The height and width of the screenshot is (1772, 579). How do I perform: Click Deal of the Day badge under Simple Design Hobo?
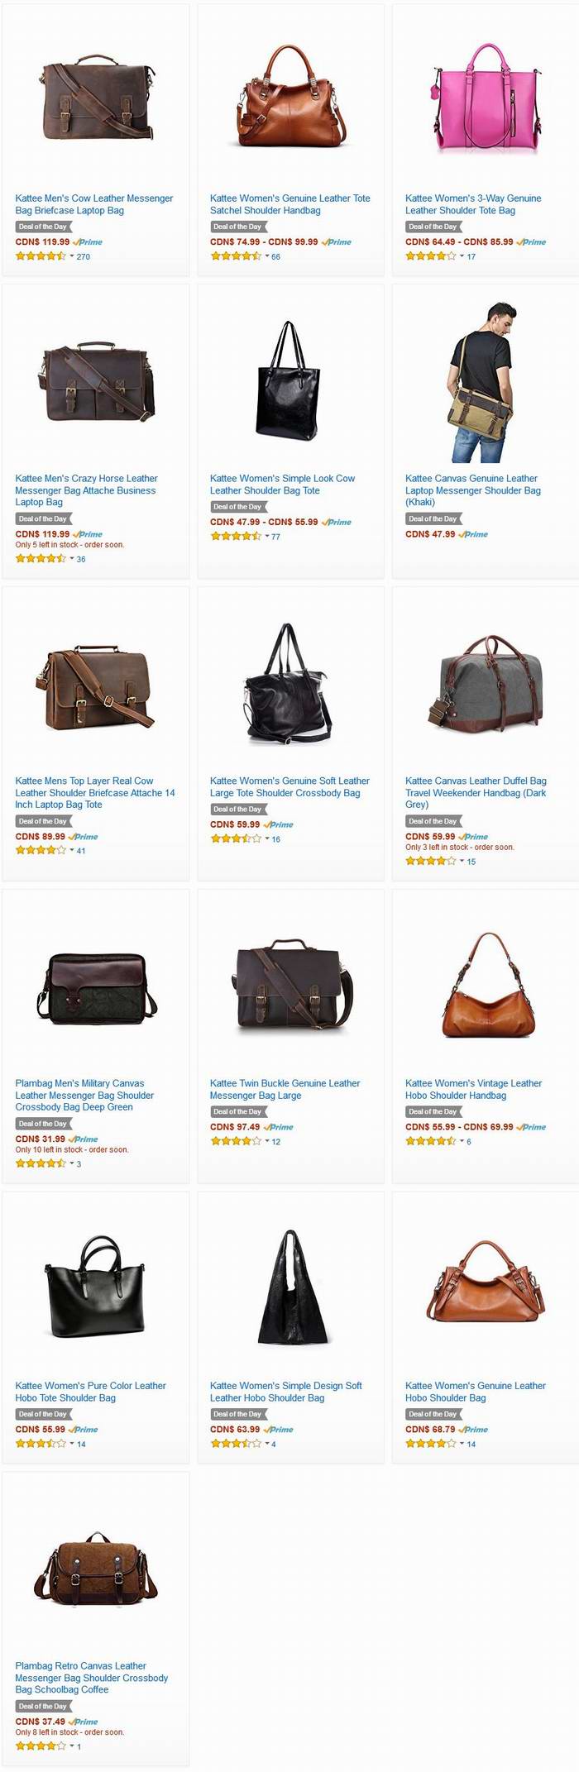tap(238, 1414)
